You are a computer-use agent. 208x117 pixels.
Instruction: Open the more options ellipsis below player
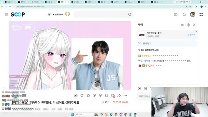pos(125,95)
